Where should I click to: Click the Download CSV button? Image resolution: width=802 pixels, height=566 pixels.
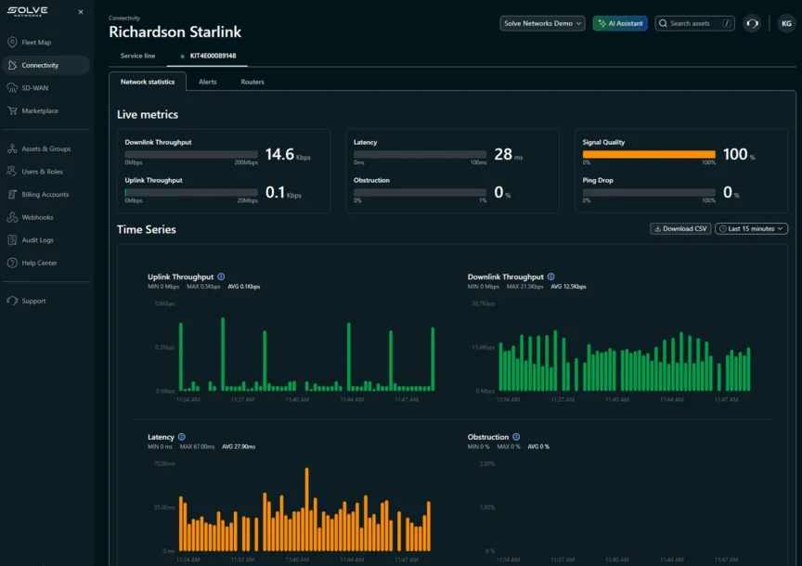point(680,228)
